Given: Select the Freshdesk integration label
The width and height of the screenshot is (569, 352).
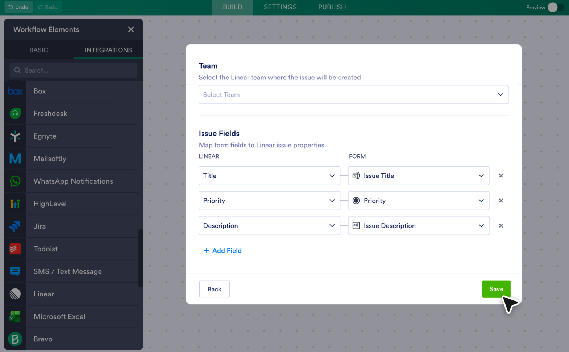Looking at the screenshot, I should pyautogui.click(x=50, y=114).
